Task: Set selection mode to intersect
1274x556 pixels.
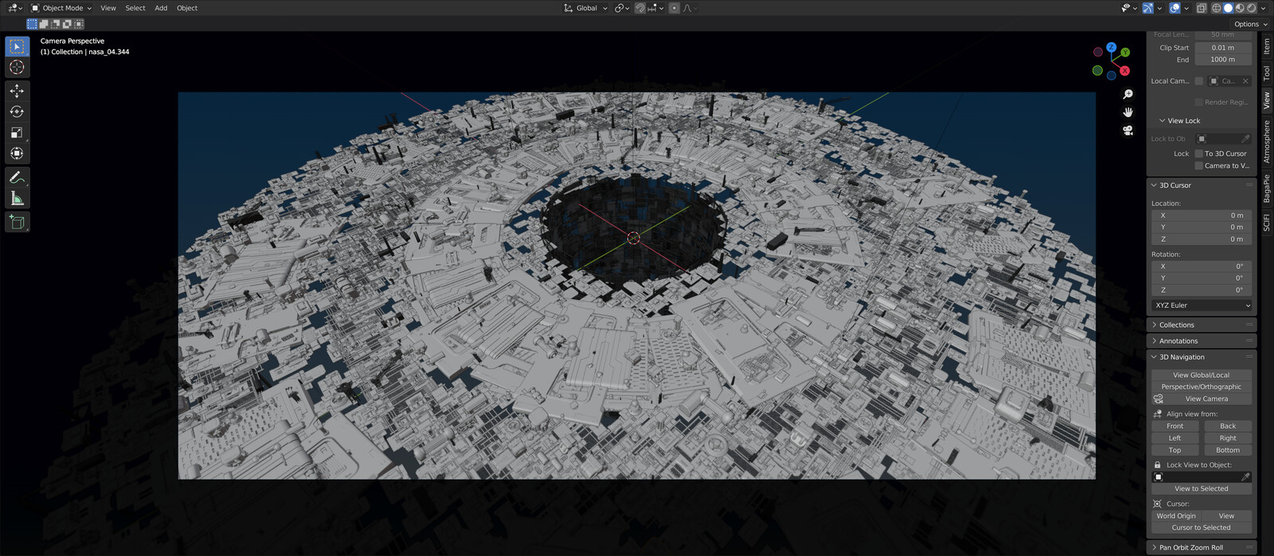Action: 78,24
